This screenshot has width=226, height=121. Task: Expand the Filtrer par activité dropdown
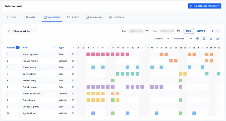(x=21, y=31)
